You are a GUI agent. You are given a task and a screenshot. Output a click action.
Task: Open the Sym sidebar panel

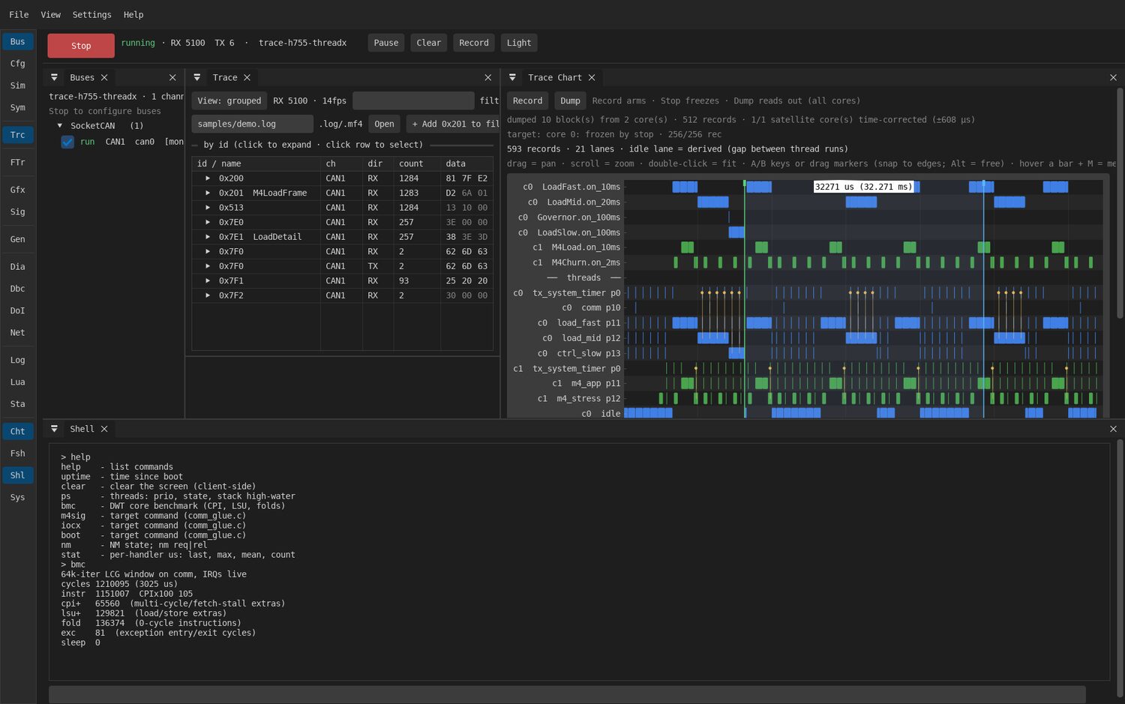[18, 107]
